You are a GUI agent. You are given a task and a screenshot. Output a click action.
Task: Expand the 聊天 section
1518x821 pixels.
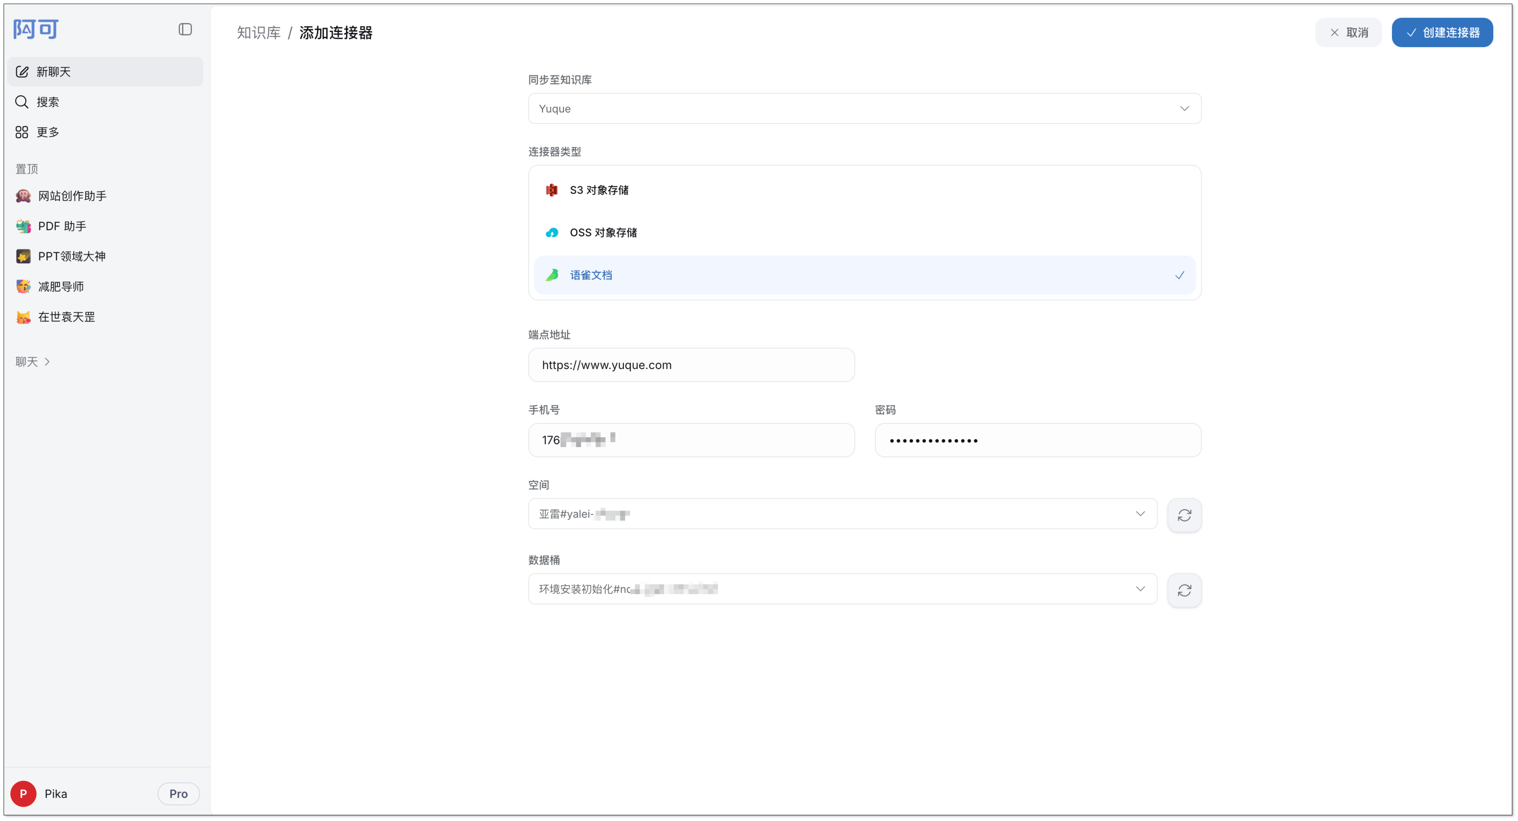[x=32, y=362]
